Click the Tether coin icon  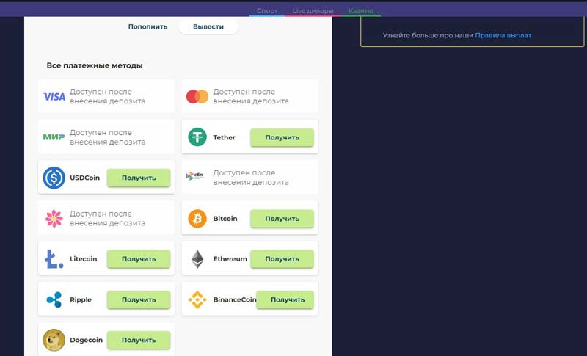[x=197, y=137]
